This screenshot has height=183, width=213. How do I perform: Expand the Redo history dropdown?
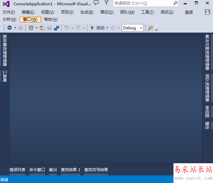(84, 28)
